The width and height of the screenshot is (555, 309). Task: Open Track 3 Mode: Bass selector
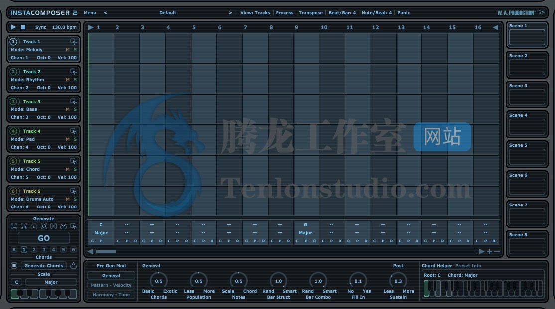(x=24, y=109)
